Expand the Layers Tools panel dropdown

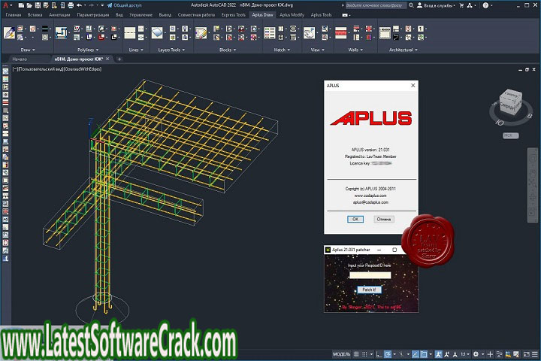[171, 50]
